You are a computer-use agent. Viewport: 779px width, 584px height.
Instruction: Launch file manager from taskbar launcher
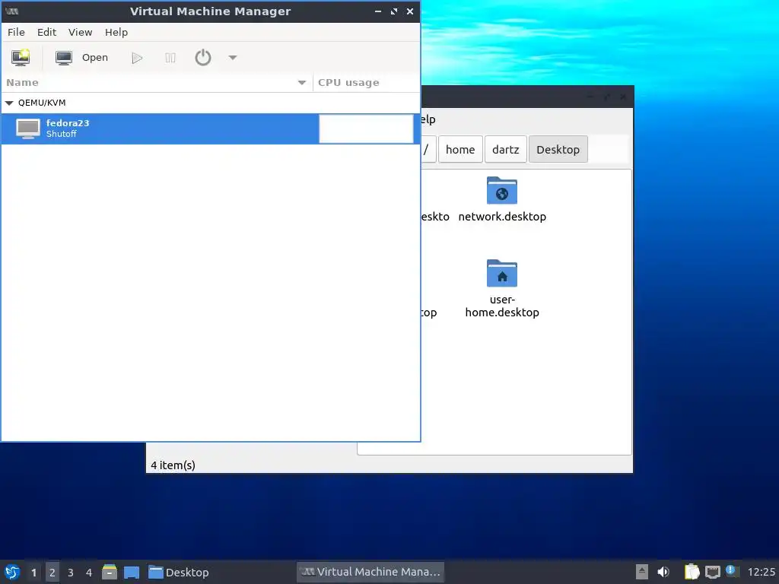tap(110, 572)
